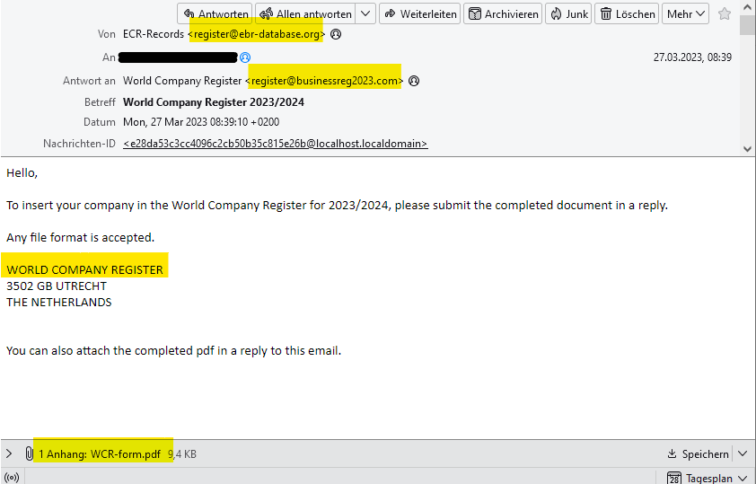The image size is (756, 484).
Task: Click sender address register@ebr-database.org
Action: click(256, 34)
